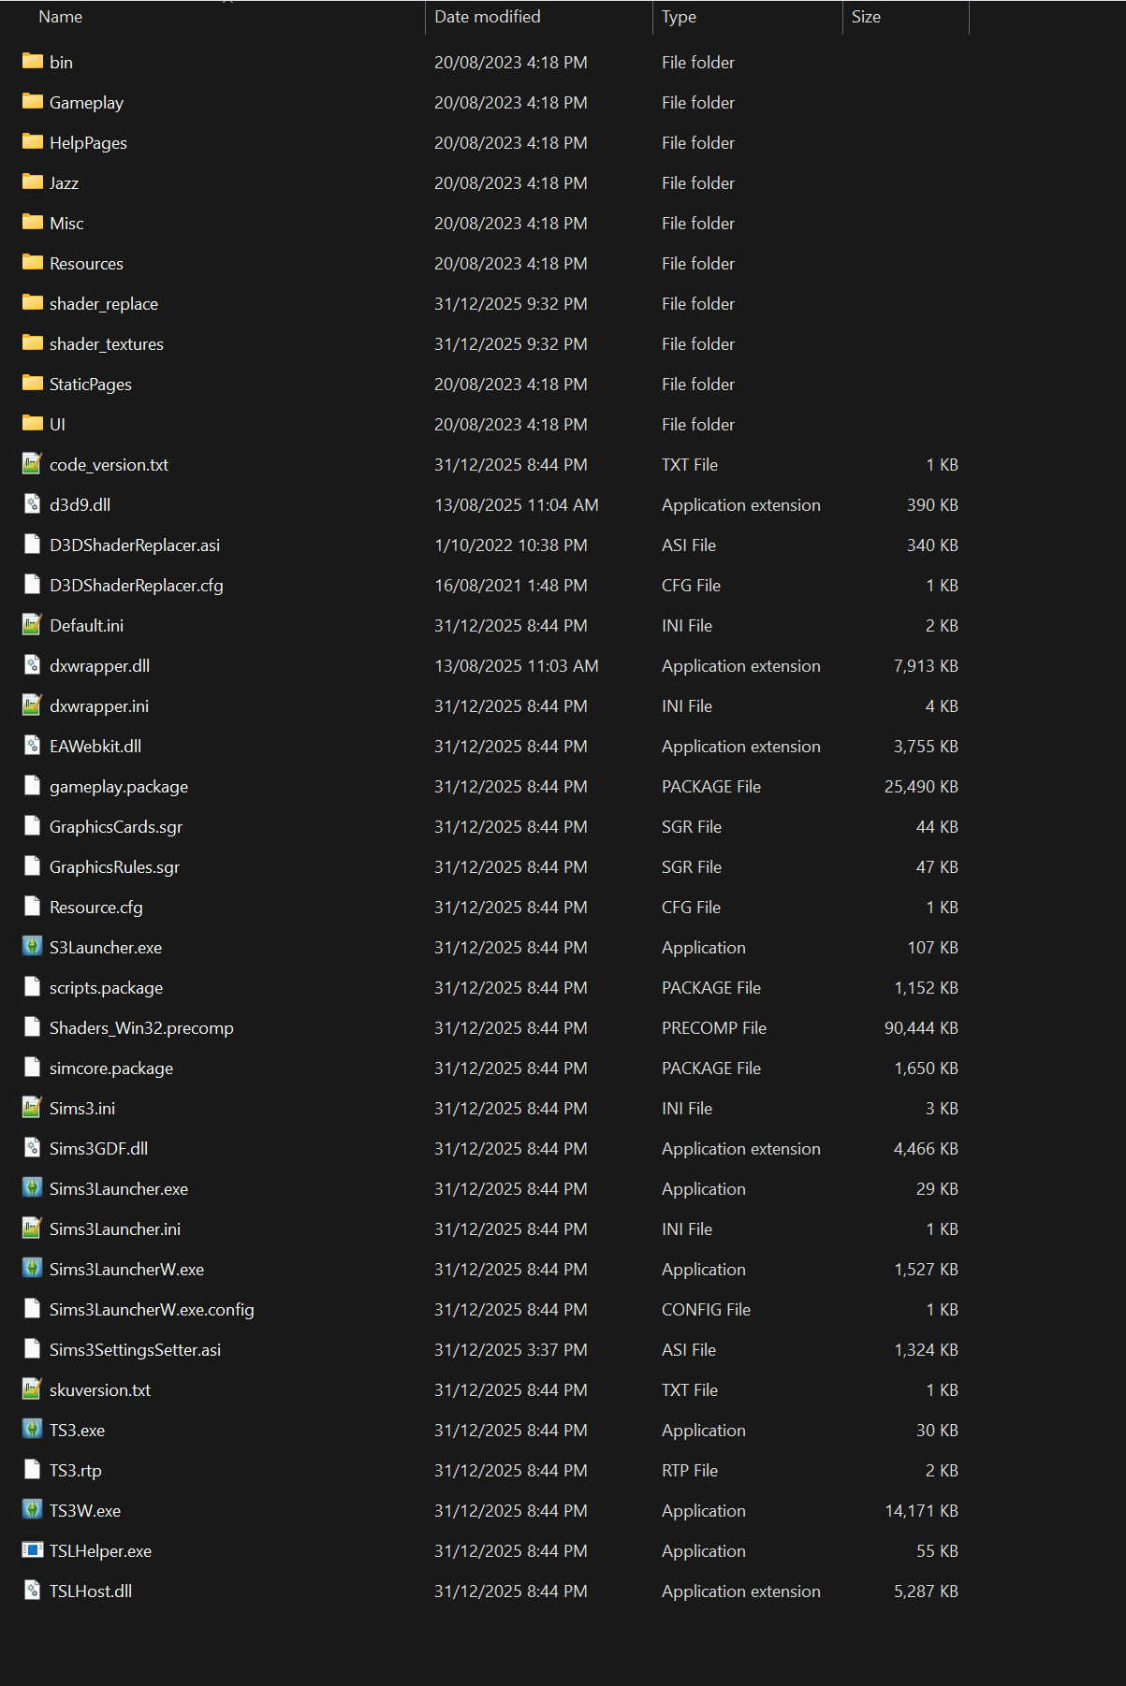Click the 14,171 KB size value

[x=921, y=1510]
